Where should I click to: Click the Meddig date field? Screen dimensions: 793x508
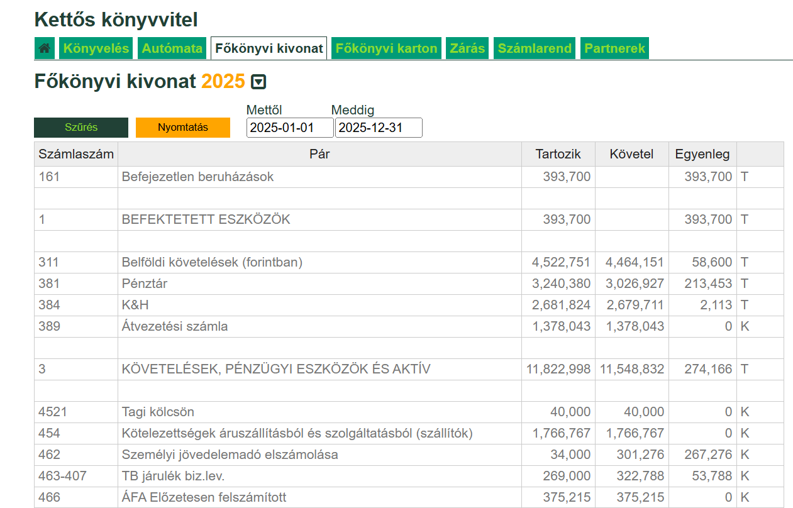pyautogui.click(x=378, y=128)
